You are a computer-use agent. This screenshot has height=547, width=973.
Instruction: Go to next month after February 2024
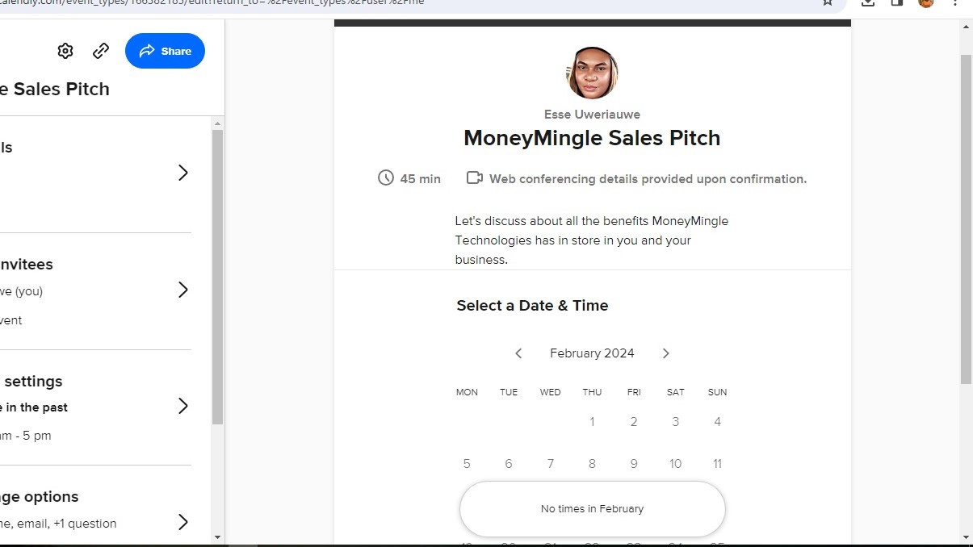665,353
